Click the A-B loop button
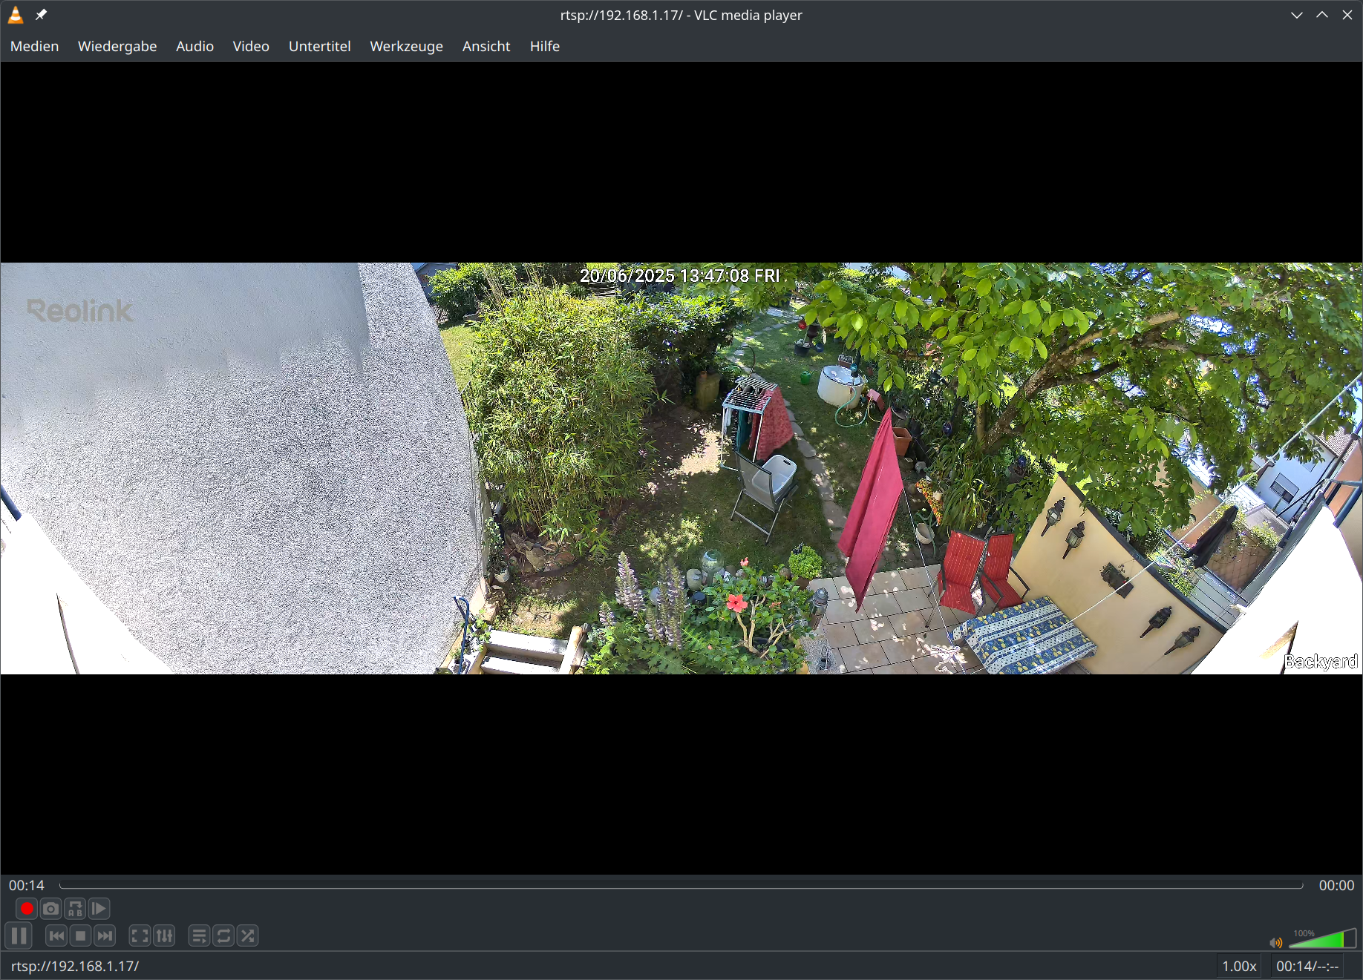 point(75,909)
